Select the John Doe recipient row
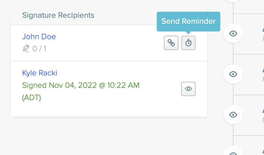This screenshot has width=264, height=155. [109, 43]
